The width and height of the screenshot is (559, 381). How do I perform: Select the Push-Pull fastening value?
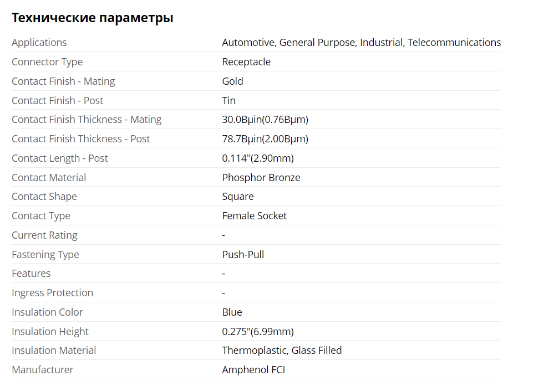[243, 255]
